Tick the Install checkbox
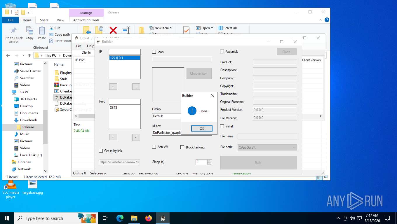397x224 pixels. [x=222, y=126]
